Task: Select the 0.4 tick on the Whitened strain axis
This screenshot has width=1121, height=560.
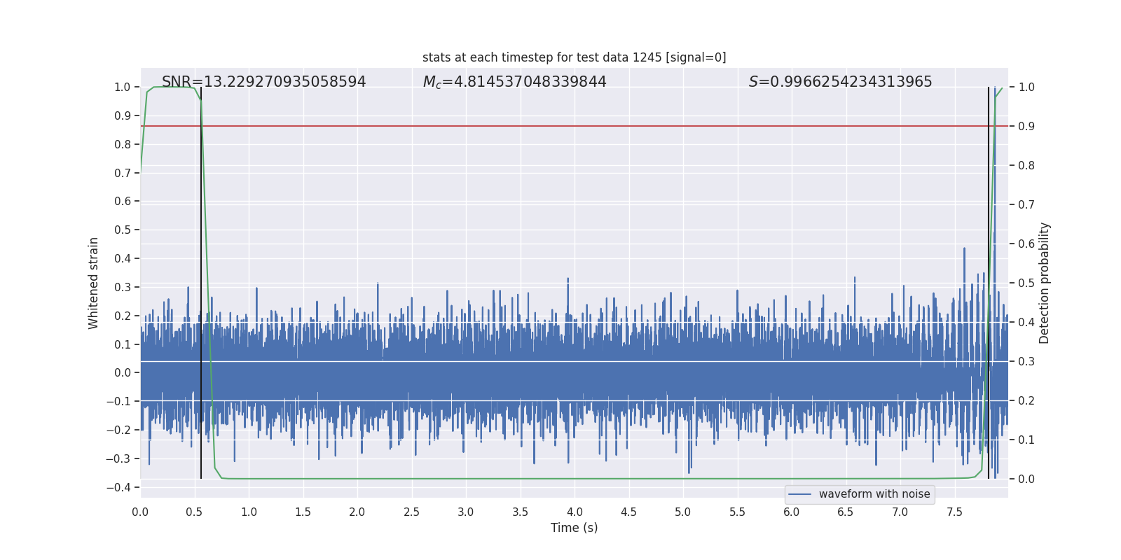Action: tap(123, 258)
